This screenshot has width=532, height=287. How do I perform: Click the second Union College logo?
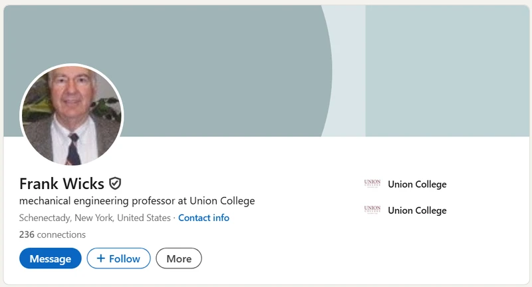(x=372, y=210)
